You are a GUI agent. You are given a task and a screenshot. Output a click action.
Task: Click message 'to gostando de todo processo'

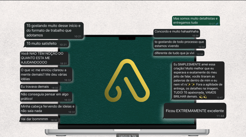coord(180,44)
